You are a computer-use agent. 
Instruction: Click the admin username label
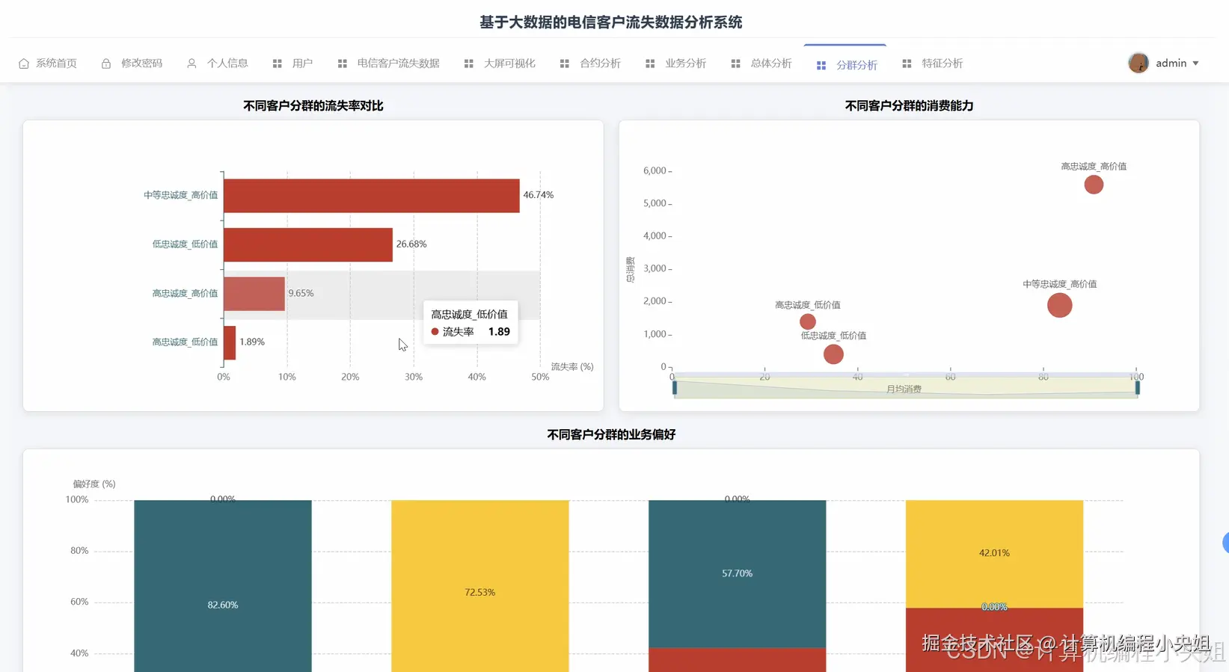(x=1171, y=64)
